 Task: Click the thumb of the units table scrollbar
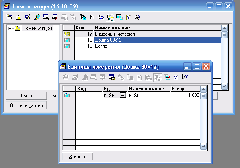(203, 96)
